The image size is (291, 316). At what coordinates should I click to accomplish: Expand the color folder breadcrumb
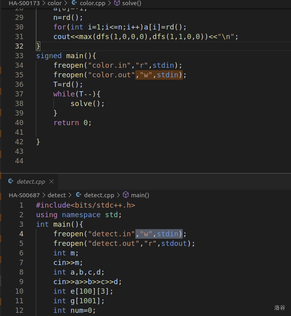[x=55, y=3]
